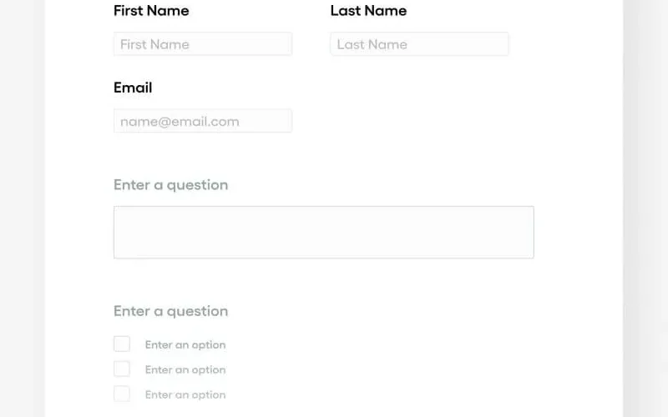This screenshot has width=668, height=417.
Task: Check the first option checkbox
Action: 122,344
